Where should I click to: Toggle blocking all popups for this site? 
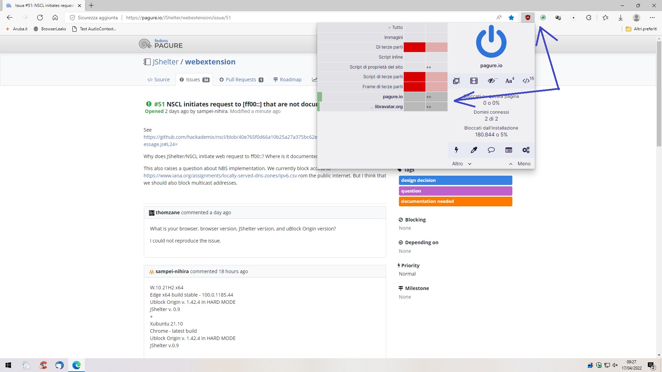tap(457, 81)
